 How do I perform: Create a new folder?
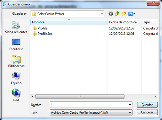tap(124, 14)
